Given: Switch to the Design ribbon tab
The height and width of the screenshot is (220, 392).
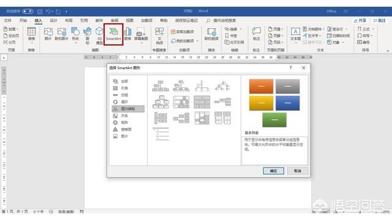Looking at the screenshot, I should click(x=53, y=20).
